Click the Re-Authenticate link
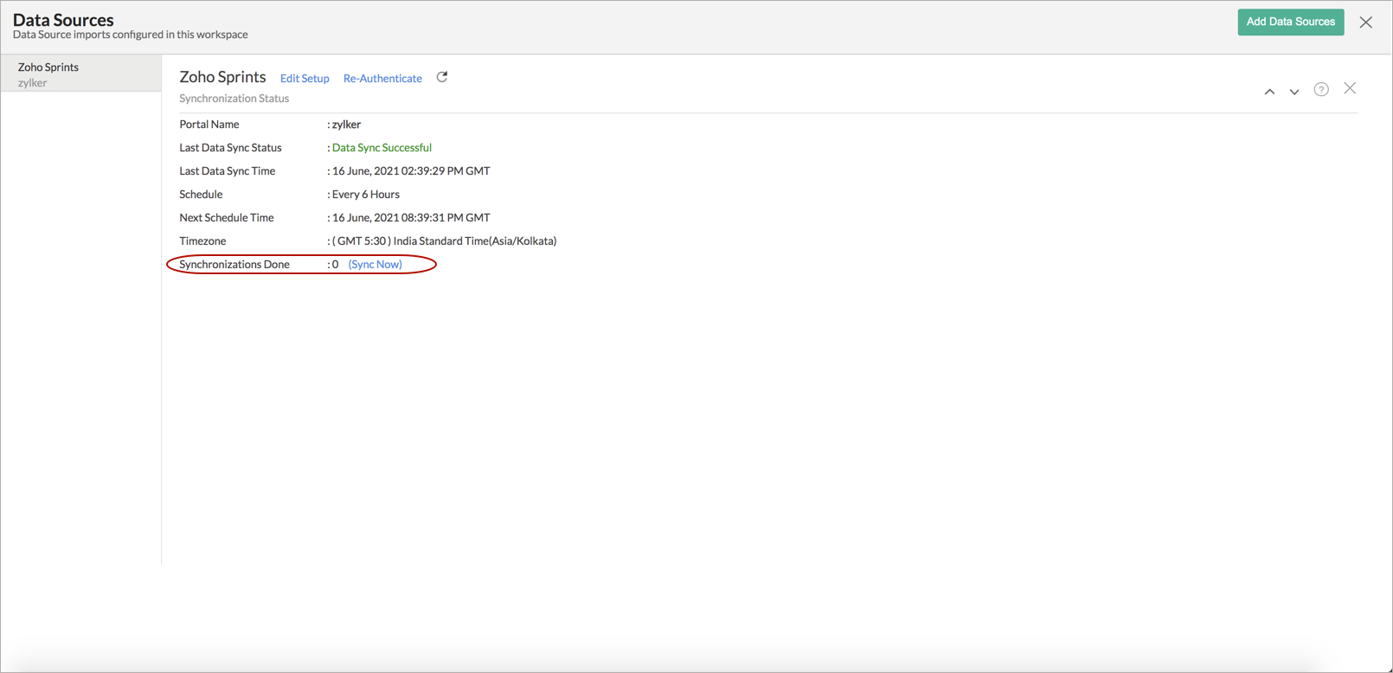This screenshot has width=1393, height=673. [x=382, y=78]
